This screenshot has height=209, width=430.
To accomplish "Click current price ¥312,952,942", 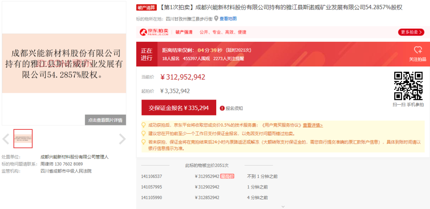I will tap(183, 77).
